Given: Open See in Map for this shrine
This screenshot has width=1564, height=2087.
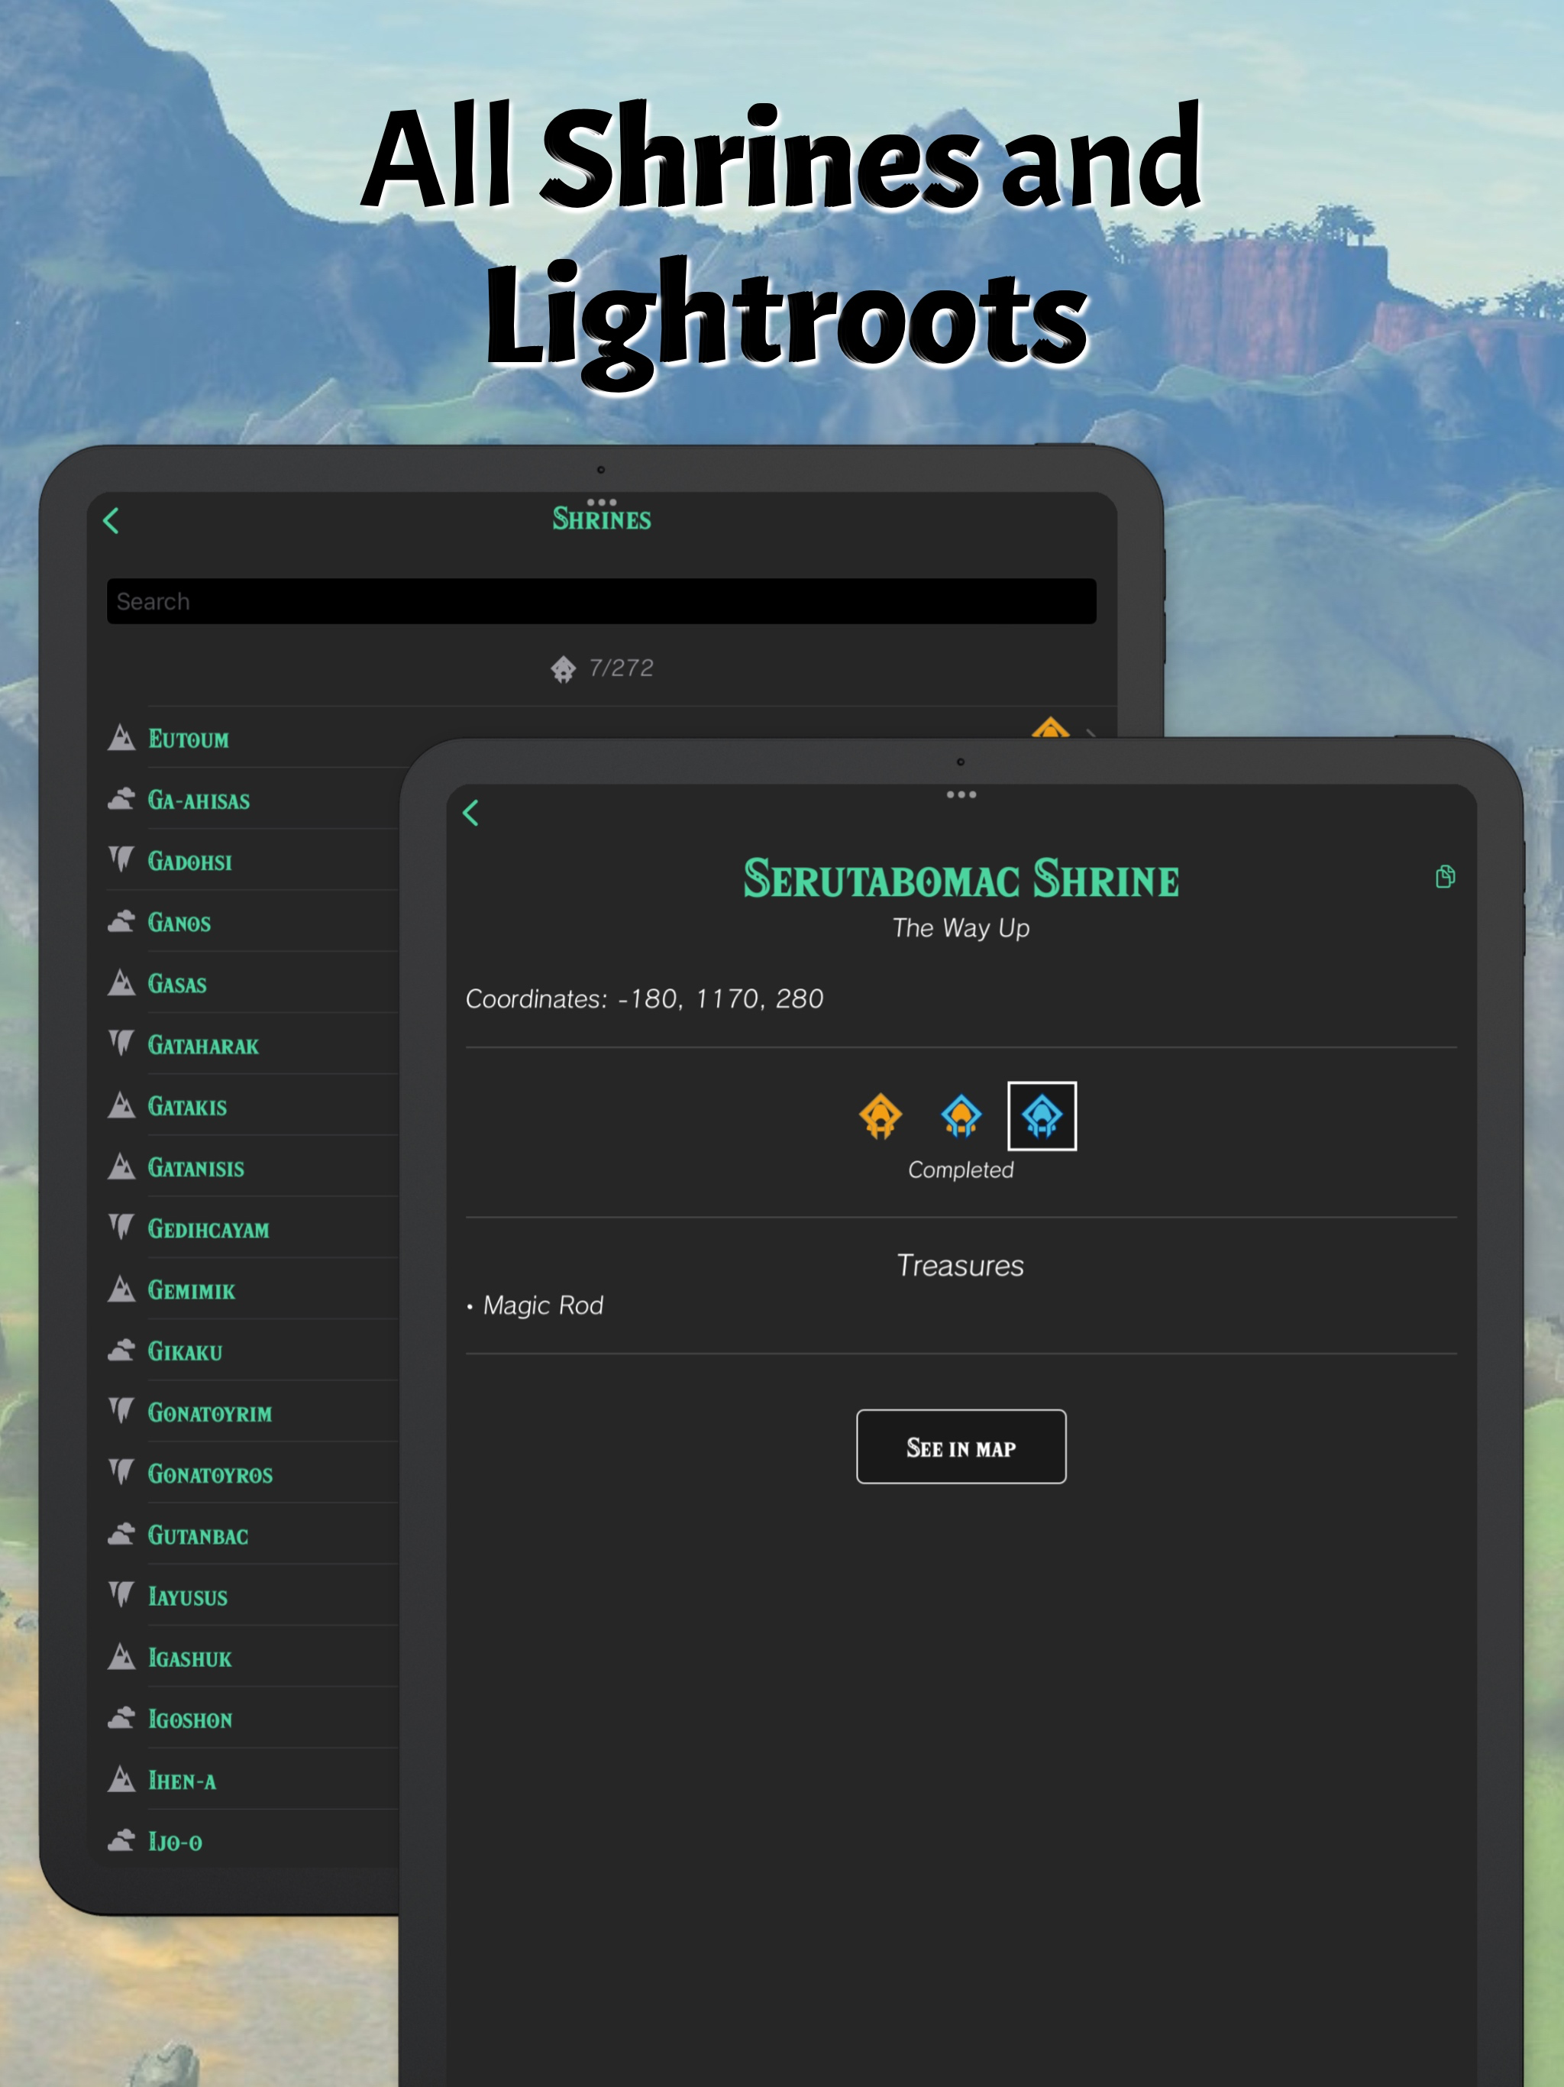Looking at the screenshot, I should [961, 1446].
